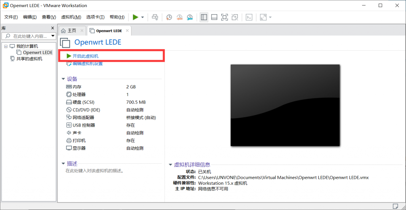
Task: Select Openwrt LEDE in the library tree
Action: (x=38, y=53)
